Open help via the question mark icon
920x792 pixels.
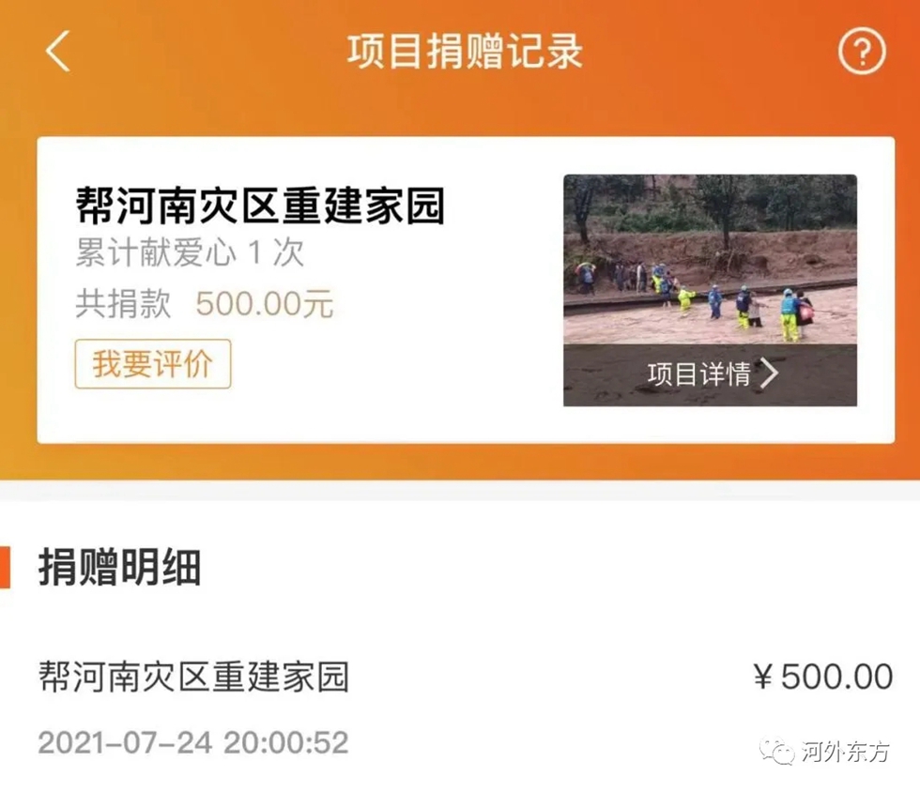862,53
